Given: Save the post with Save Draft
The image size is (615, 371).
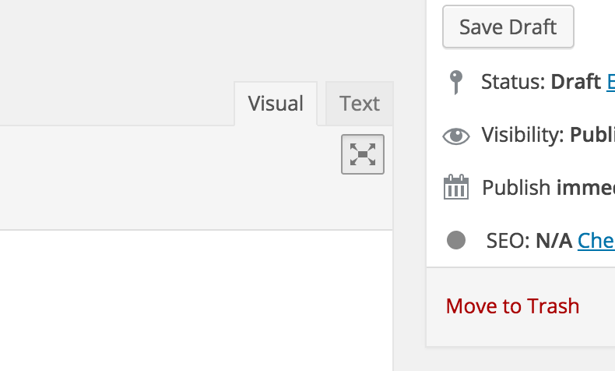Looking at the screenshot, I should point(508,26).
